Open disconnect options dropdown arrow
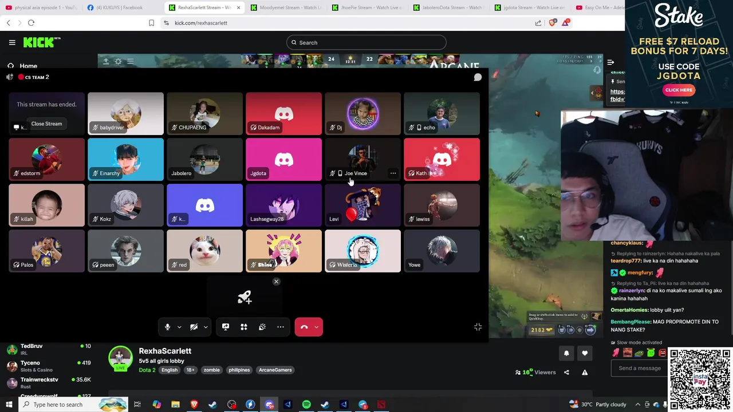The width and height of the screenshot is (733, 412). tap(316, 327)
